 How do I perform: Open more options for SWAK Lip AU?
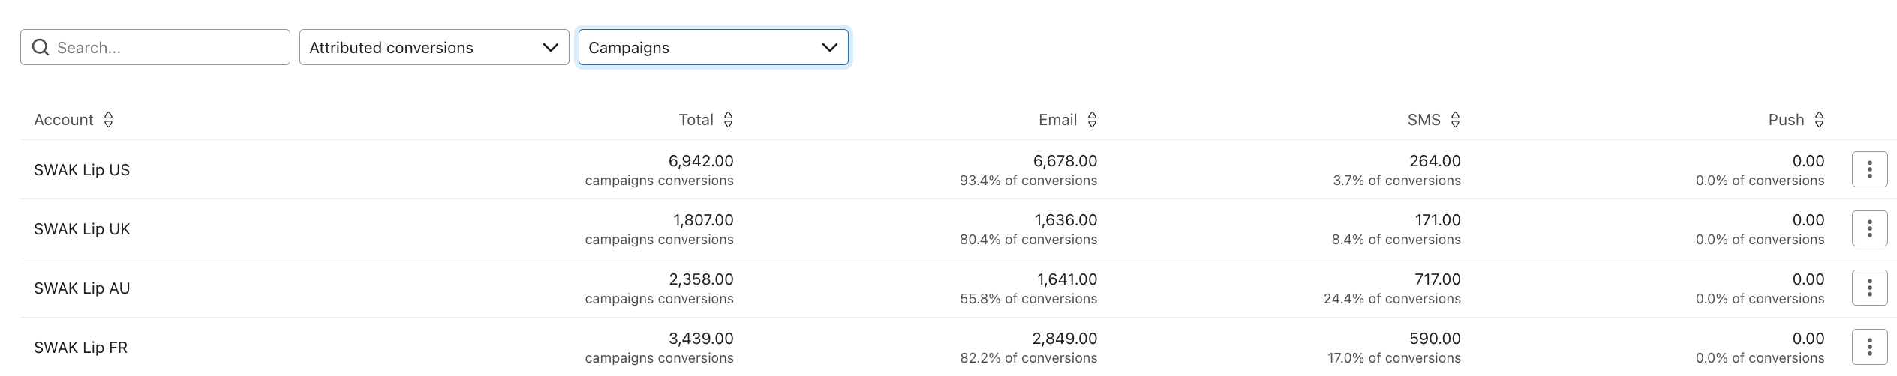tap(1869, 288)
